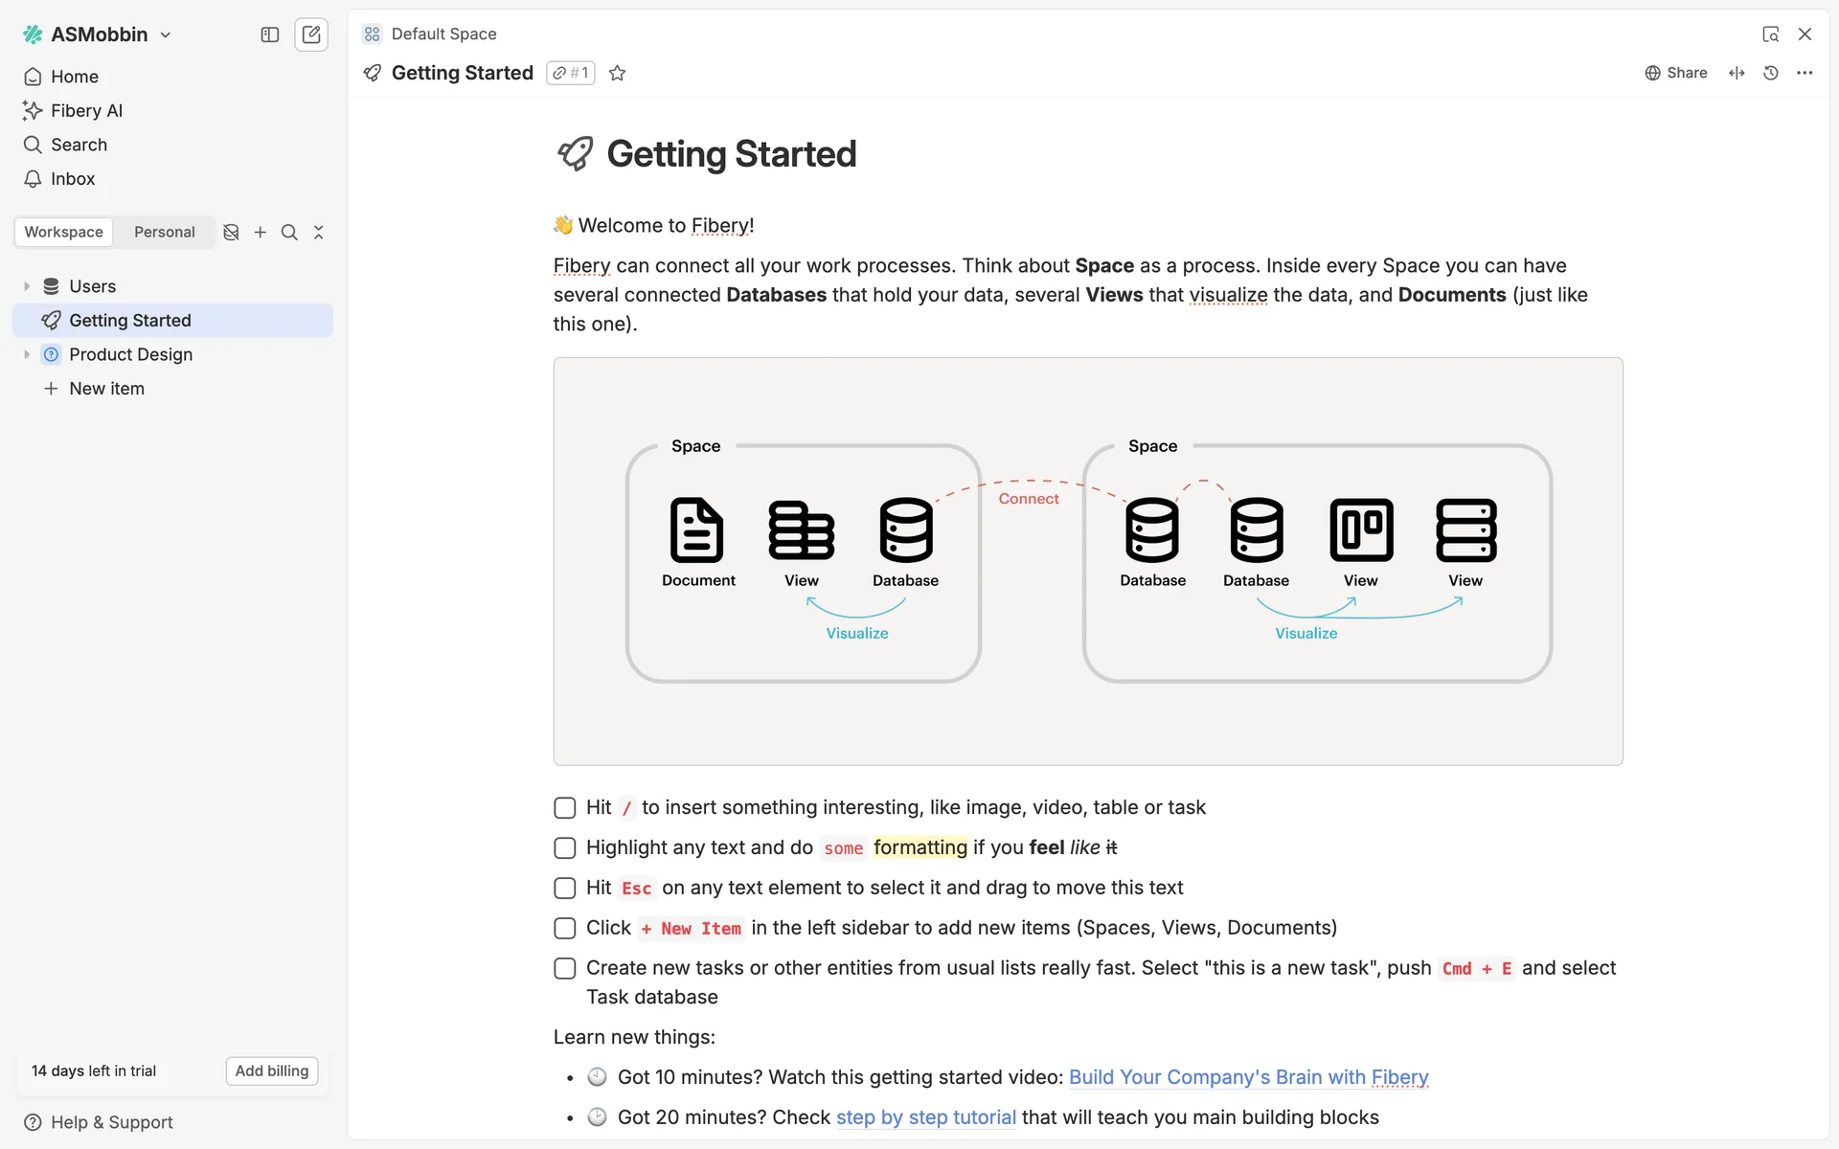Star Getting Started as favorite
This screenshot has height=1149, width=1839.
(x=618, y=73)
